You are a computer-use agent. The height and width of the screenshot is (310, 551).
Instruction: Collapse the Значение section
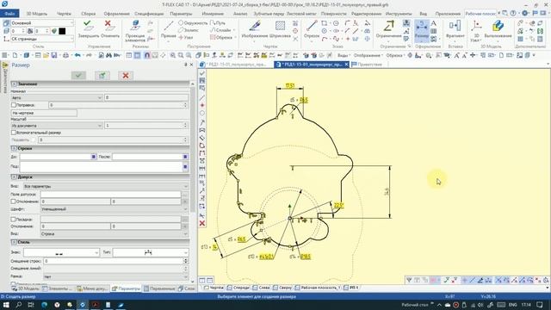click(14, 84)
